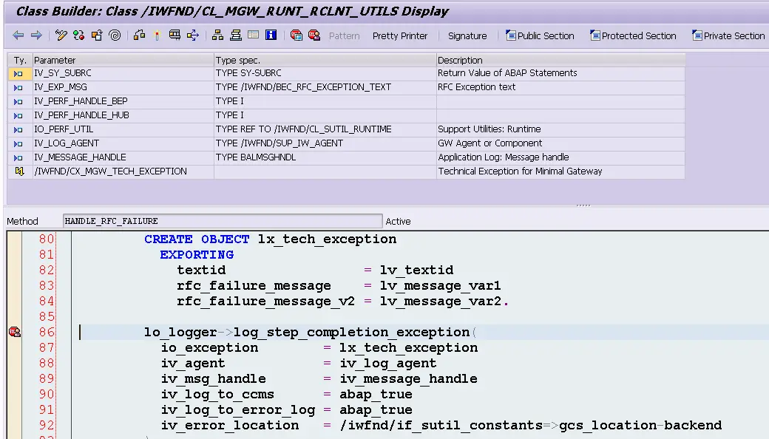Select the /IWFND/CX_MGW_TECH_EXCEPTION parameter row

(x=123, y=171)
